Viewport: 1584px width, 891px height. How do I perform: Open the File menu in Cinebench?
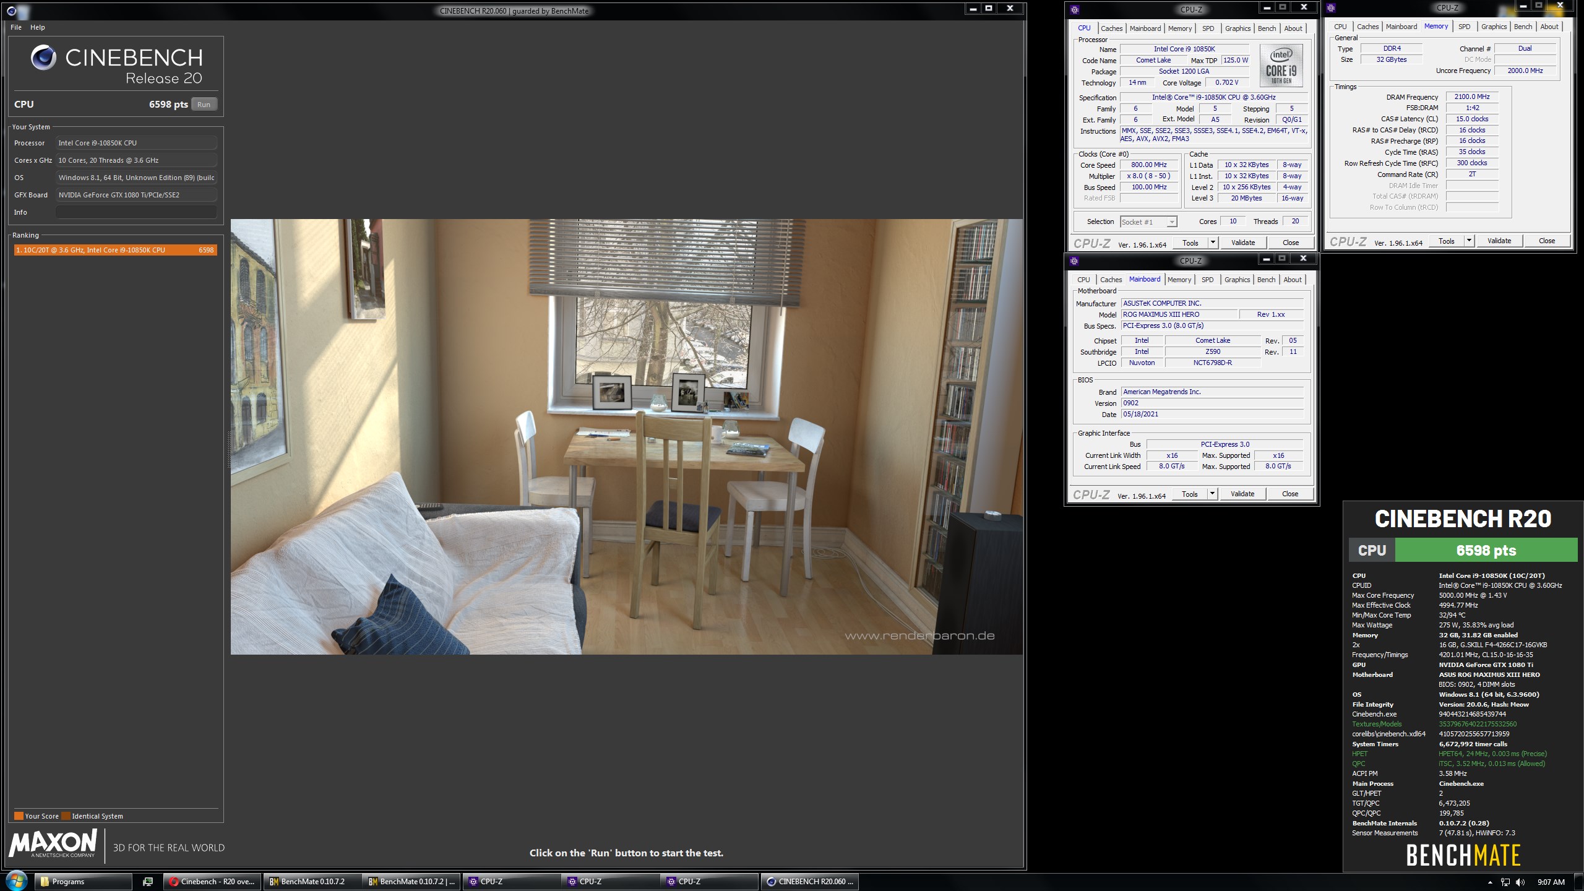tap(16, 27)
